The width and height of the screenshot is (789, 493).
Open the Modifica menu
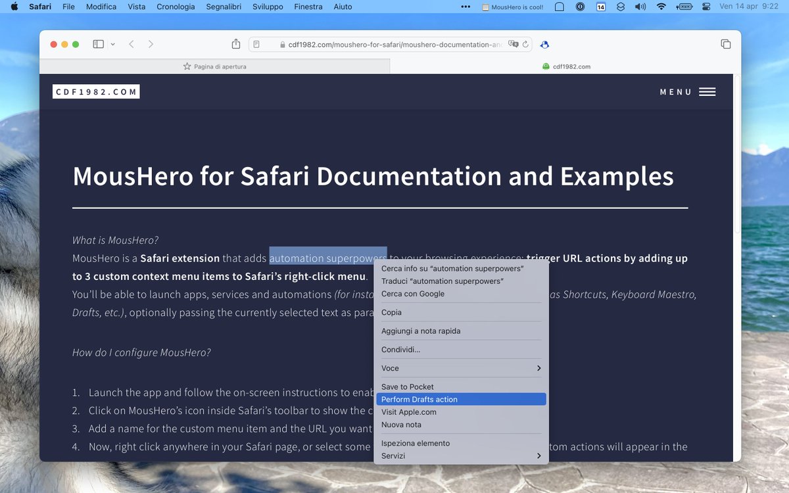coord(101,7)
